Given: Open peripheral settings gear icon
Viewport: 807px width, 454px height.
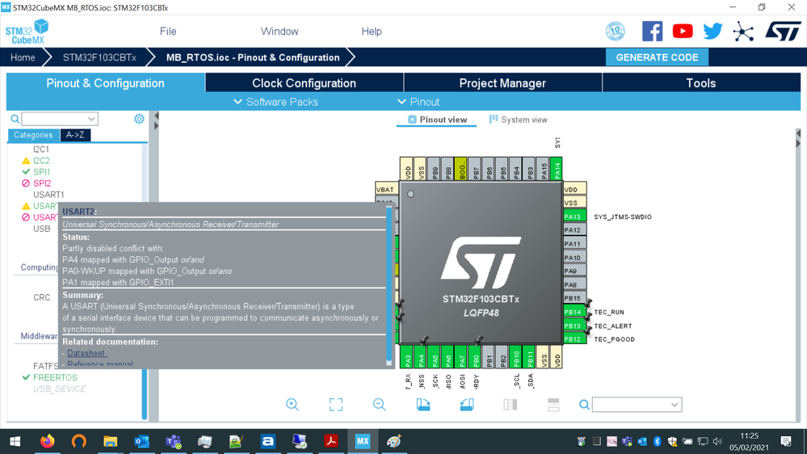Looking at the screenshot, I should [x=139, y=119].
